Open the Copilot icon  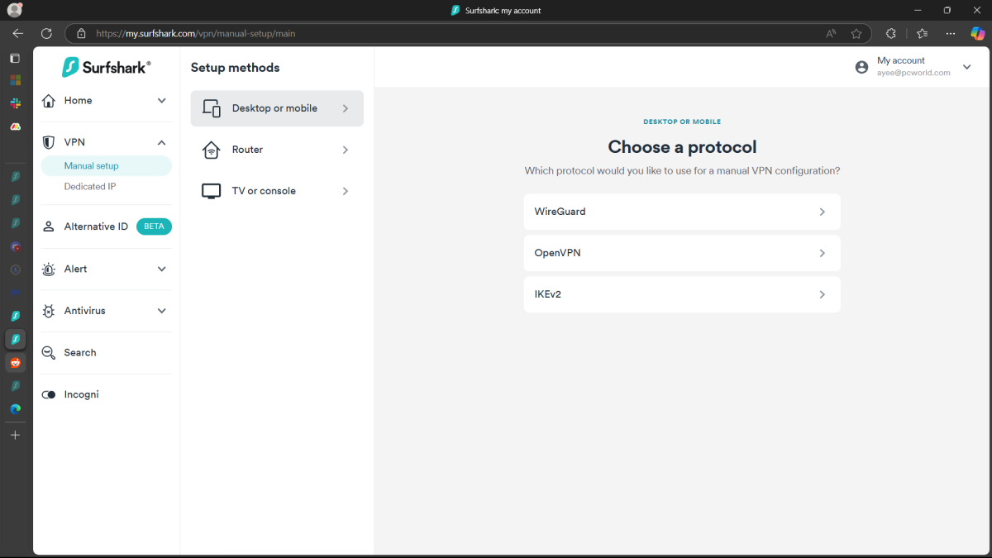pos(977,34)
